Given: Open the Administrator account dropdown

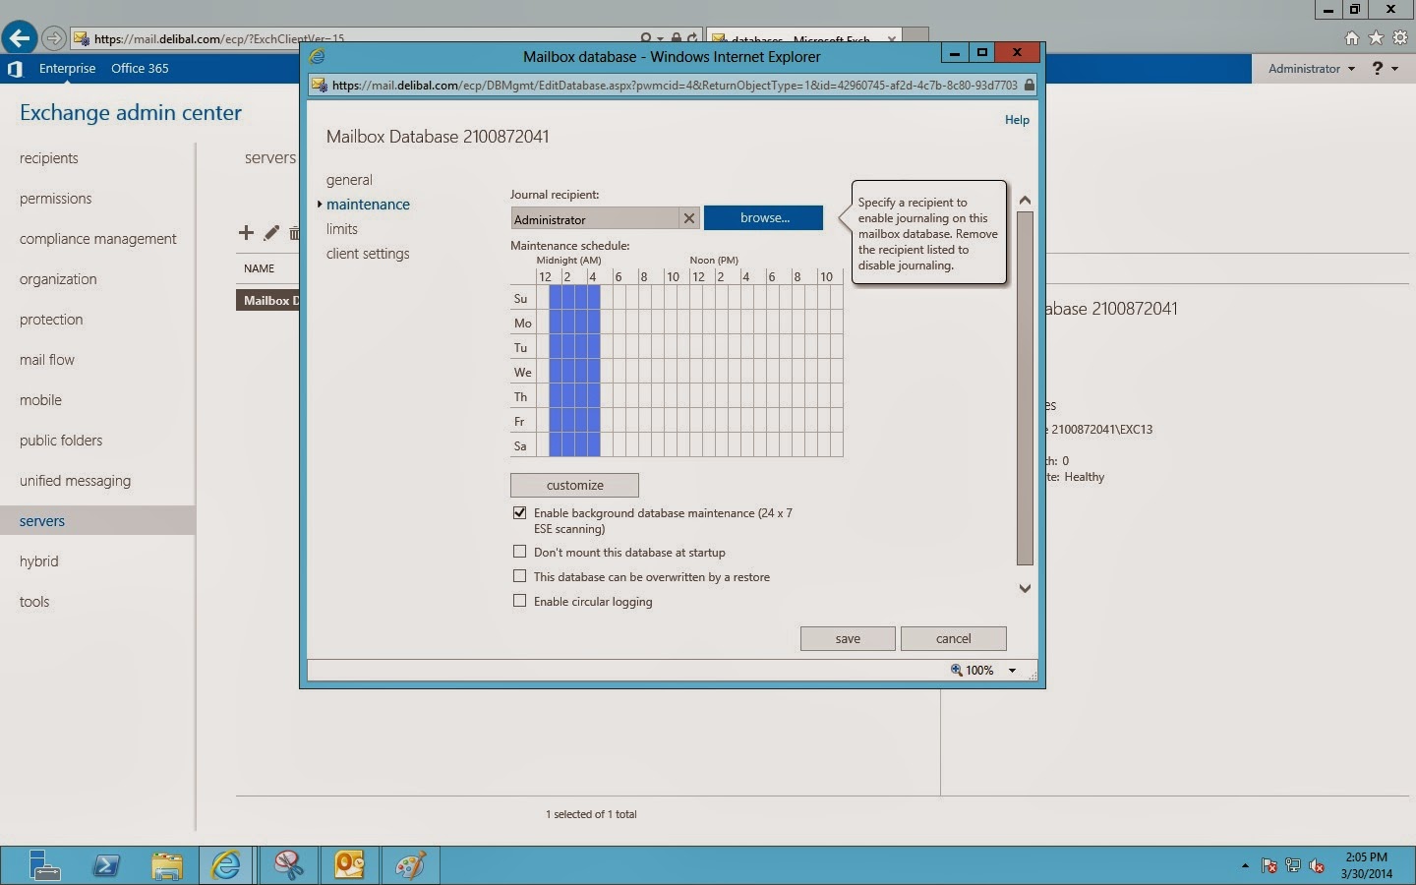Looking at the screenshot, I should coord(1311,69).
